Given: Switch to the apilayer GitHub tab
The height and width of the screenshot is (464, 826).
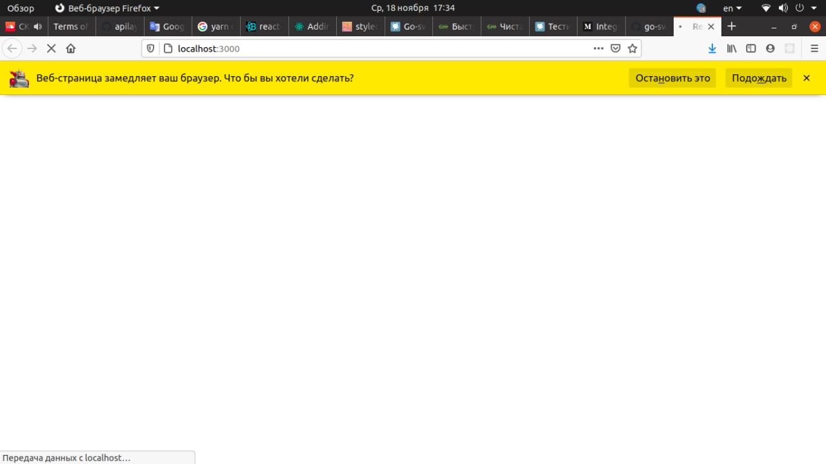Looking at the screenshot, I should (x=119, y=26).
